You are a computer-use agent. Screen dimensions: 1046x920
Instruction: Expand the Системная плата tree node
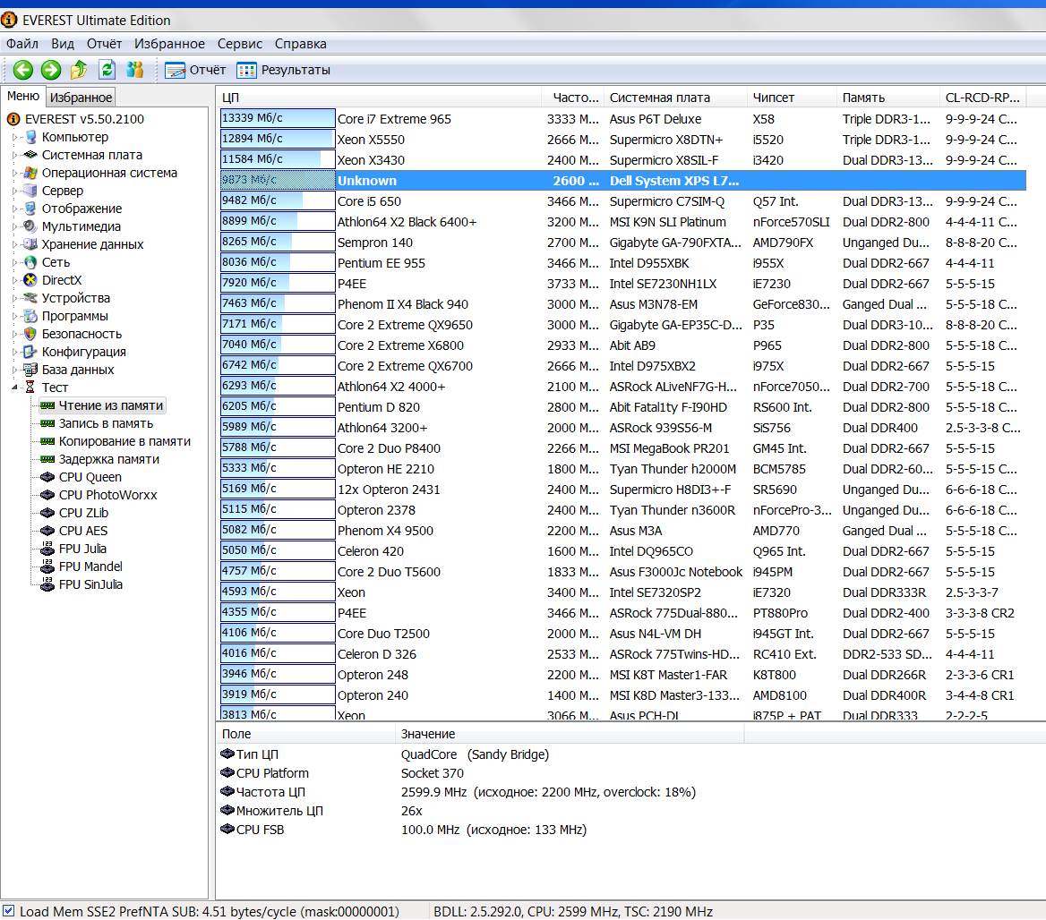click(x=14, y=155)
